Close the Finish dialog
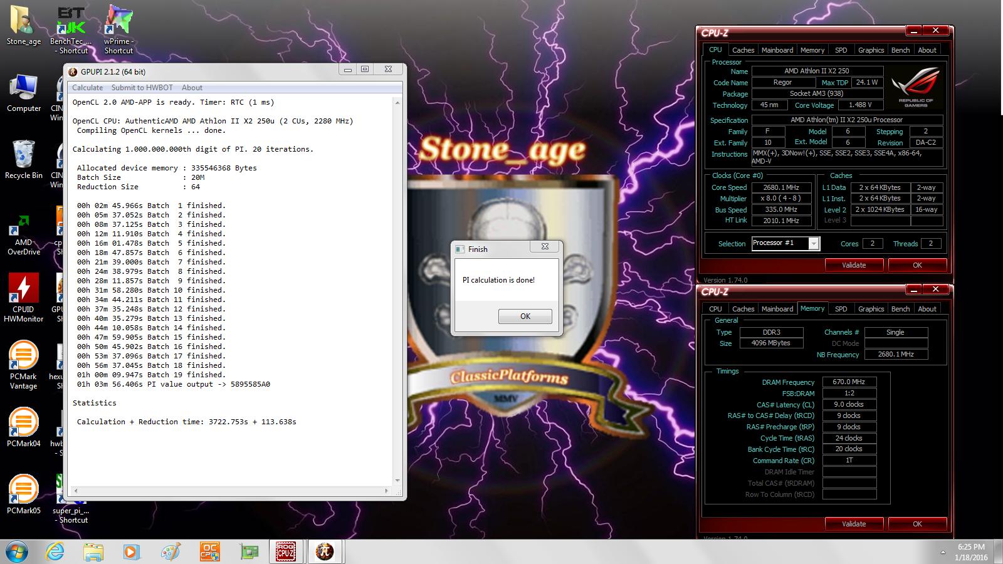The height and width of the screenshot is (564, 1003). [545, 247]
